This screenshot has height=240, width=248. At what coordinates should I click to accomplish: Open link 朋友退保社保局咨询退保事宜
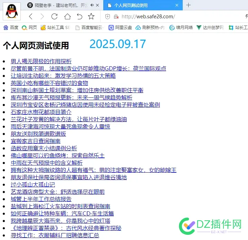(69, 177)
